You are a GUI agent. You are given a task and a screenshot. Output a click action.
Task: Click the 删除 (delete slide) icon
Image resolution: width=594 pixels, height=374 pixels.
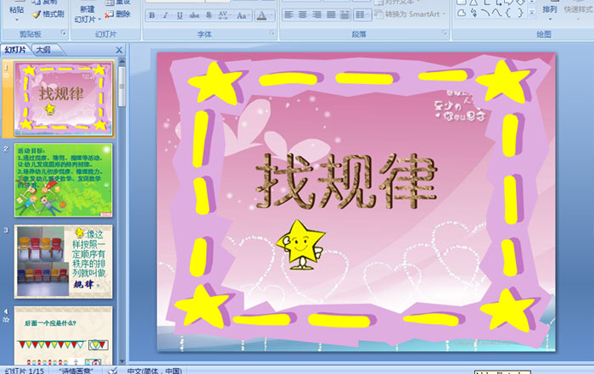(x=109, y=14)
